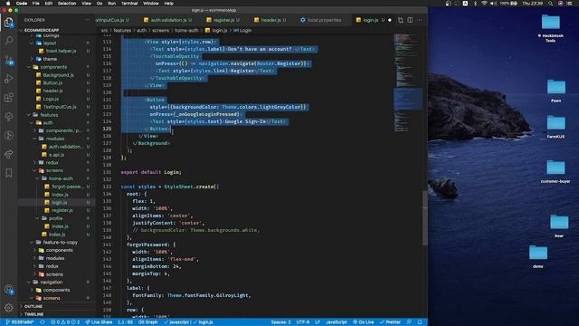Click the feedback icon in status bar
579x326 pixels.
pyautogui.click(x=409, y=322)
